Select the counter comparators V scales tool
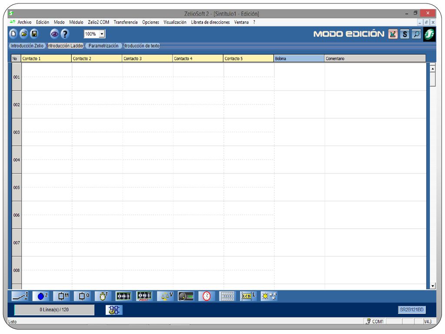Viewport: 445px width, 334px height. click(165, 296)
